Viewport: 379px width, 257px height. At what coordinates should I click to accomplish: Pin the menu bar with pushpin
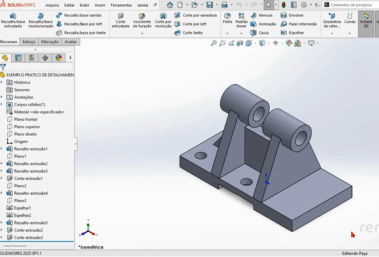[x=155, y=5]
